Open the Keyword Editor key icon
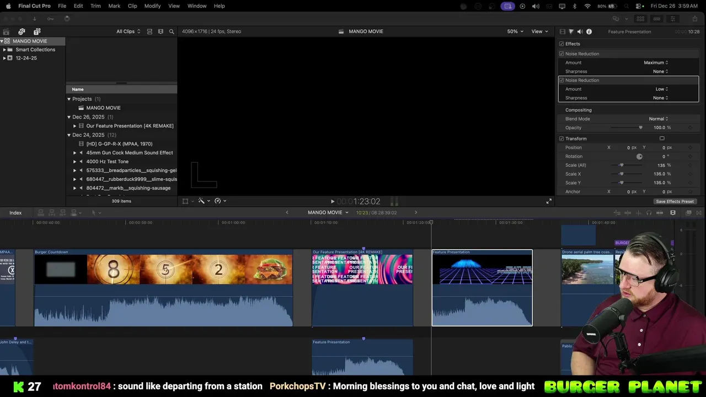This screenshot has width=706, height=397. point(50,19)
